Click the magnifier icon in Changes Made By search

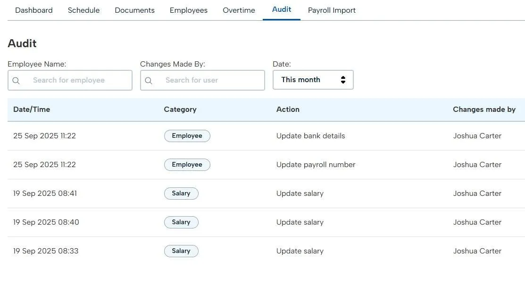point(149,81)
